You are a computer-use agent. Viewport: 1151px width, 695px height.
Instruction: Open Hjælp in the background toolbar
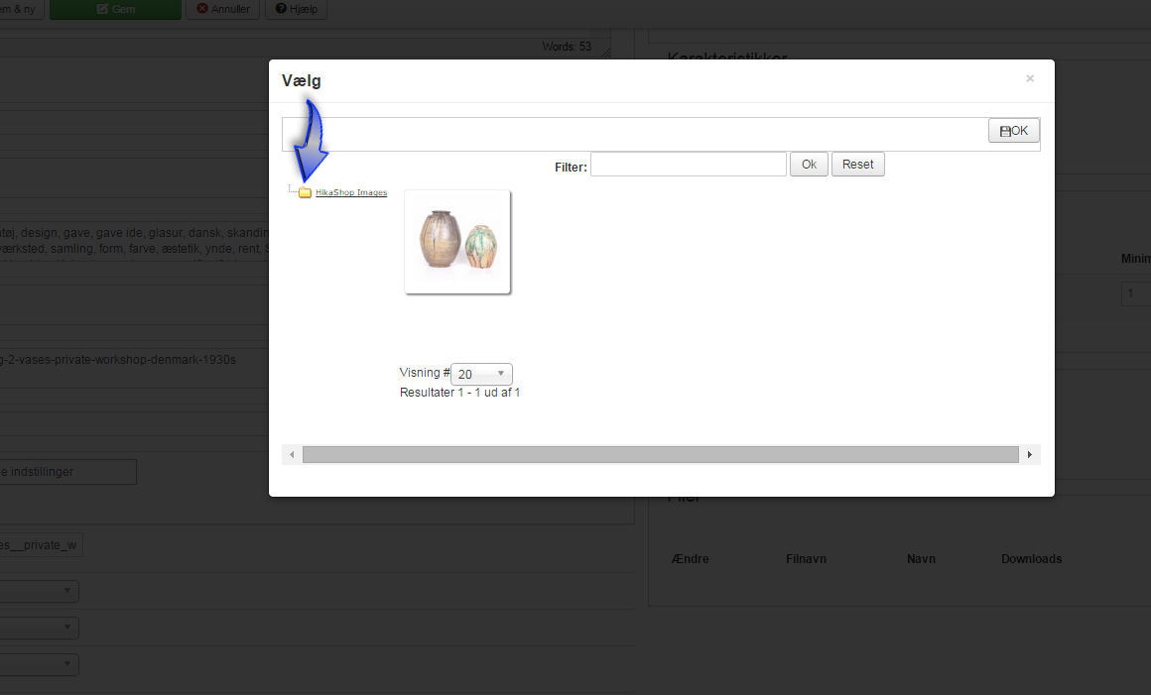(296, 9)
